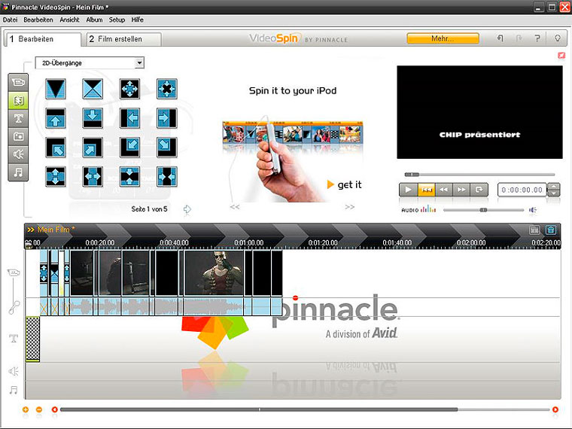
Task: Select the checkered title clip on title track
Action: point(33,339)
